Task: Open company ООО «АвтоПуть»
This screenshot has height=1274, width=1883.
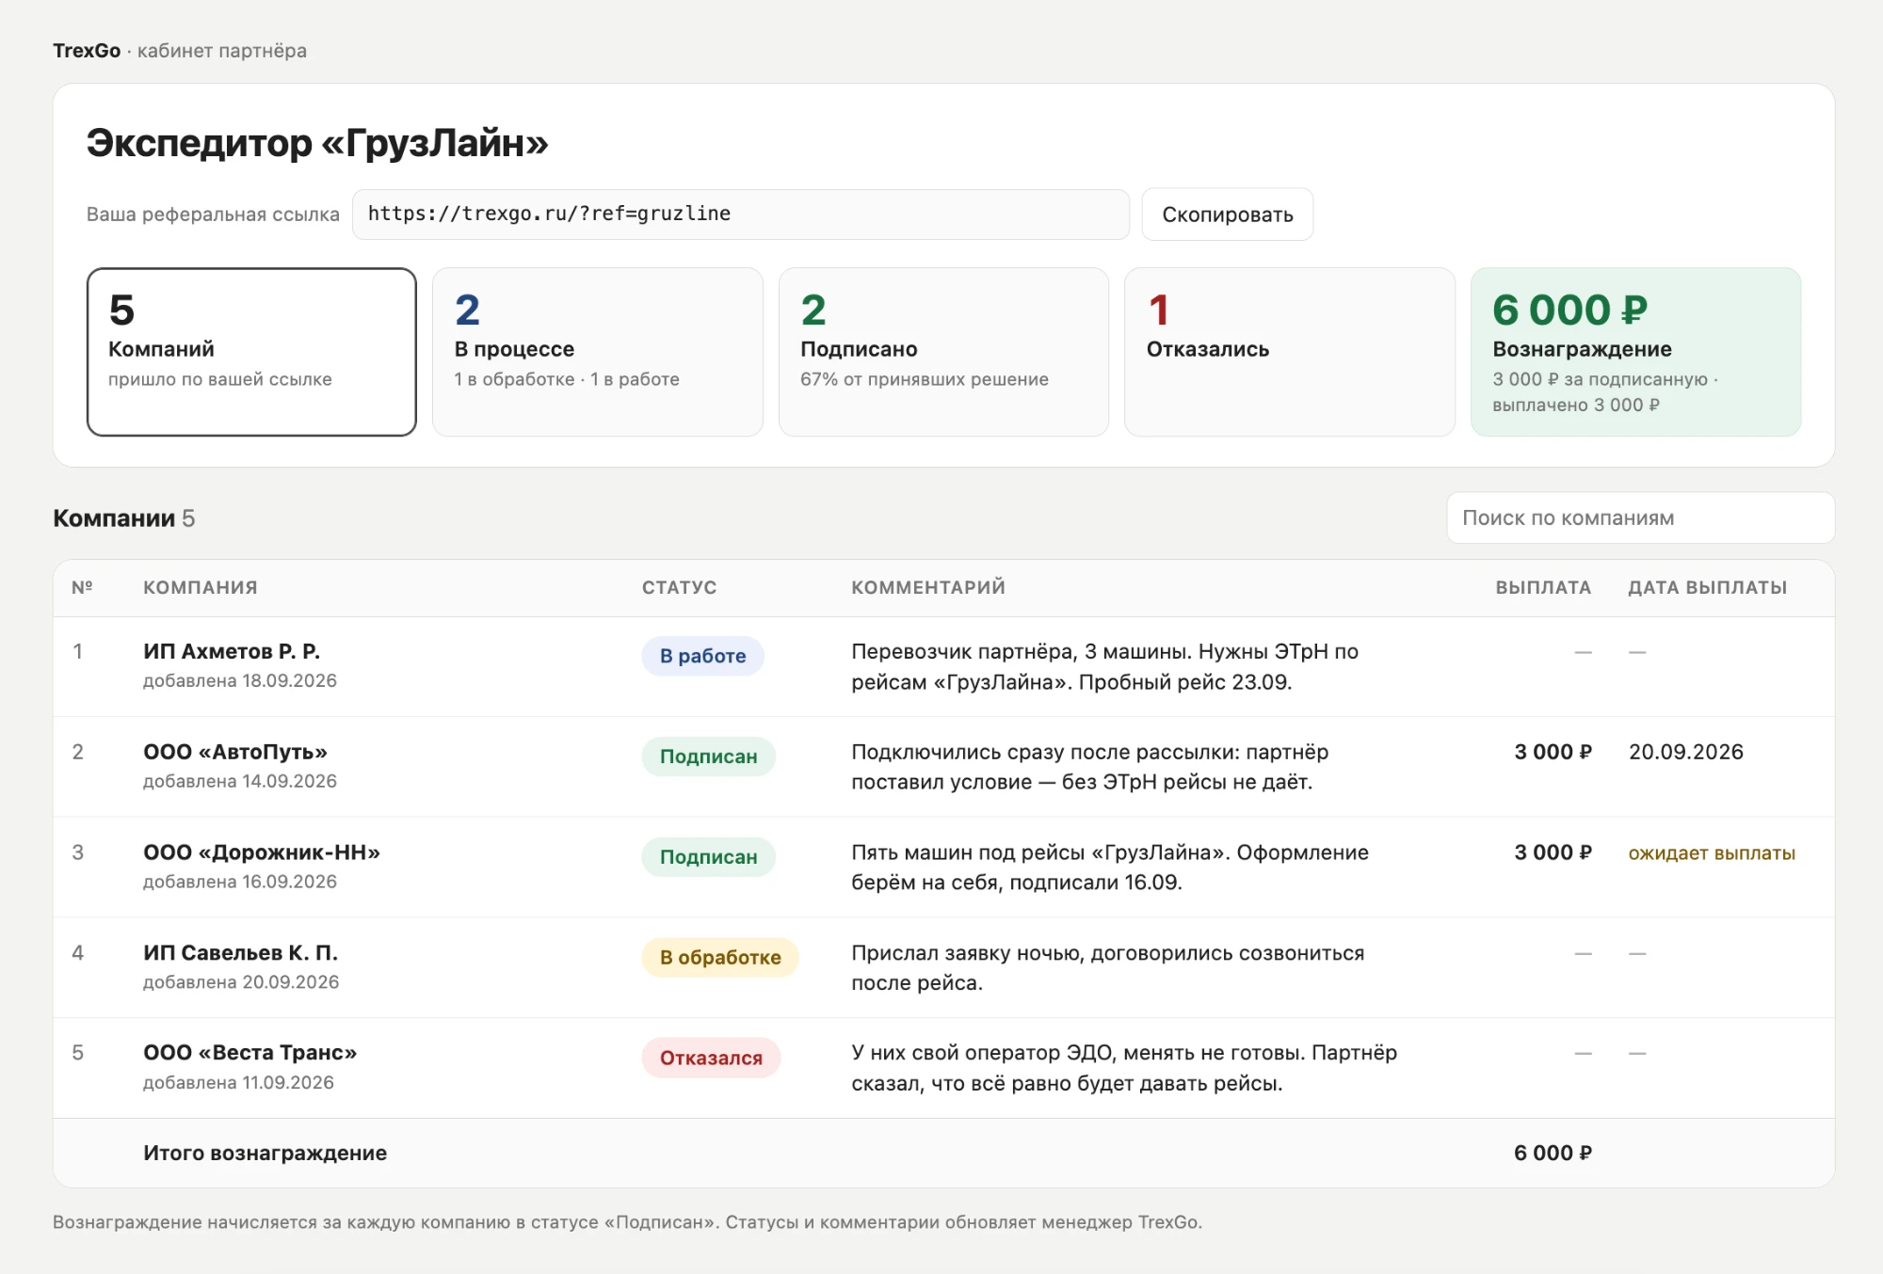Action: pyautogui.click(x=235, y=752)
